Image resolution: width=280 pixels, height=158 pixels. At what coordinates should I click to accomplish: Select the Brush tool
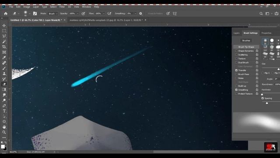(x=4, y=68)
